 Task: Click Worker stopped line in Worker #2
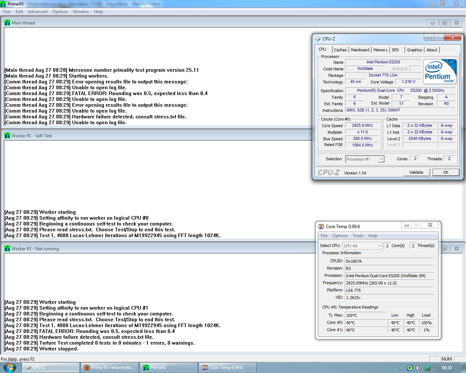[x=41, y=349]
